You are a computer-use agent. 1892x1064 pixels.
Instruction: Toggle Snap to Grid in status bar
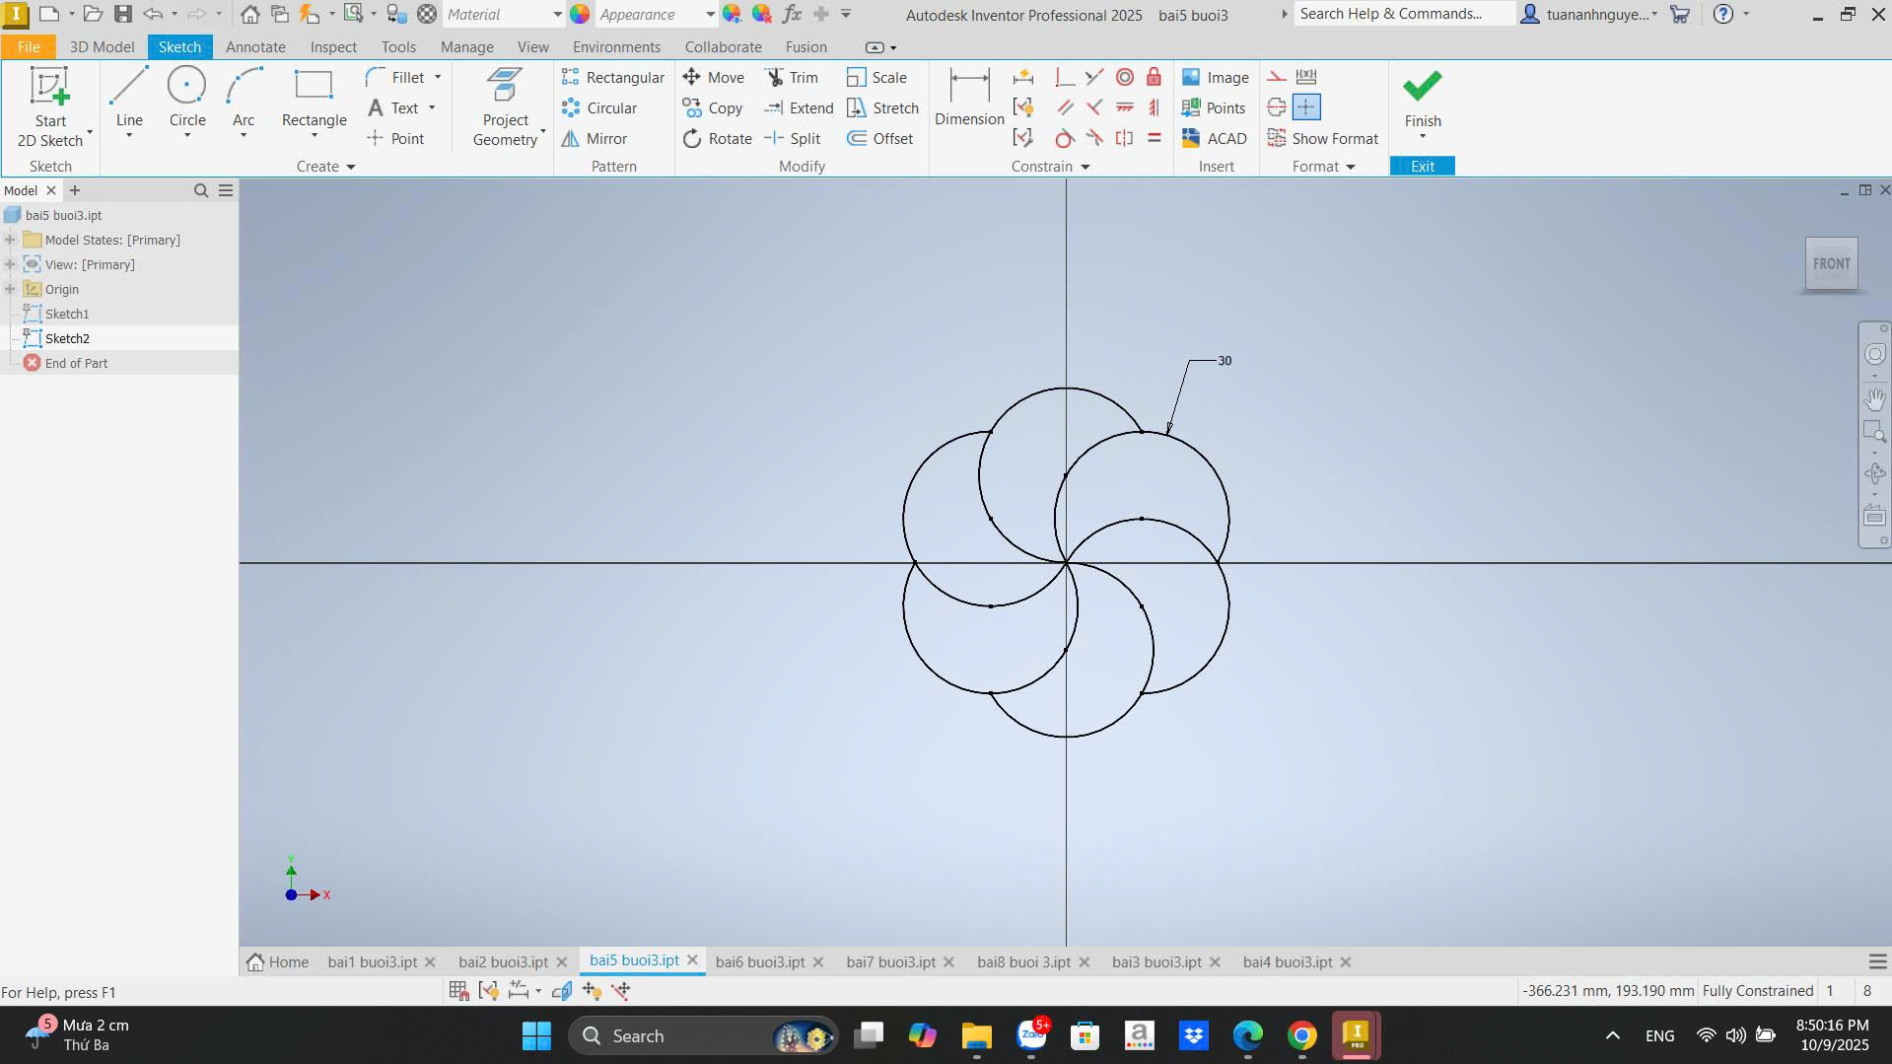coord(458,991)
